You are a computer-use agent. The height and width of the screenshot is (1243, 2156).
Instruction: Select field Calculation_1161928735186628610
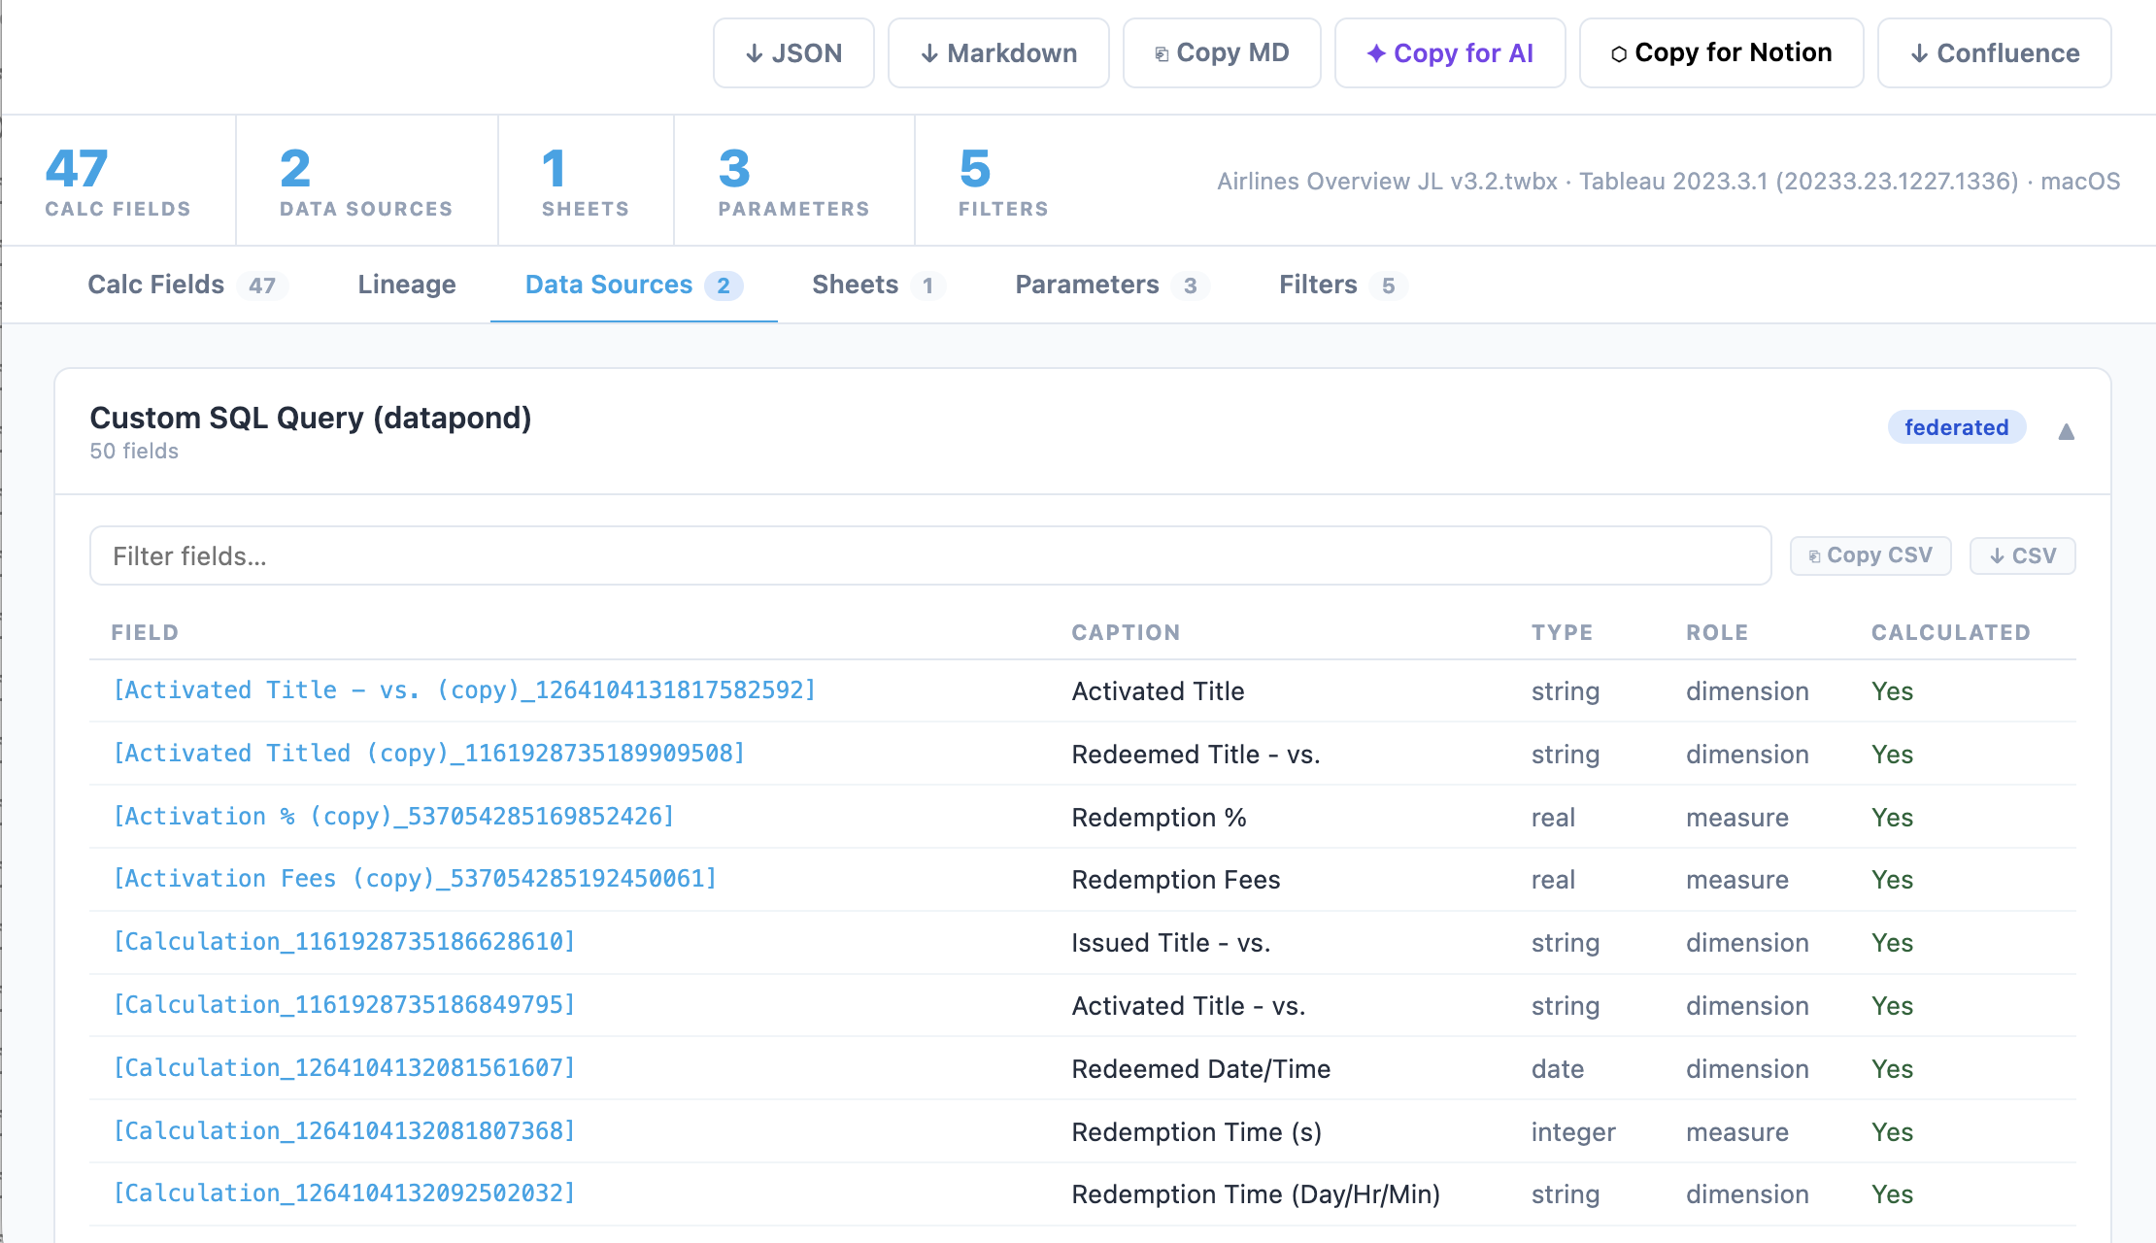tap(345, 942)
